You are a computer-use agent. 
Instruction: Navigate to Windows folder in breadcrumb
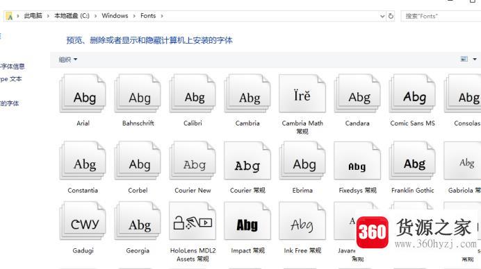click(x=115, y=16)
